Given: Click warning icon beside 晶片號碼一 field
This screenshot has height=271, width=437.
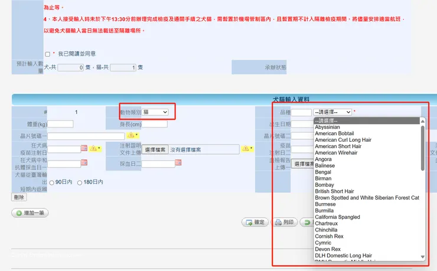Looking at the screenshot, I should pos(131,135).
